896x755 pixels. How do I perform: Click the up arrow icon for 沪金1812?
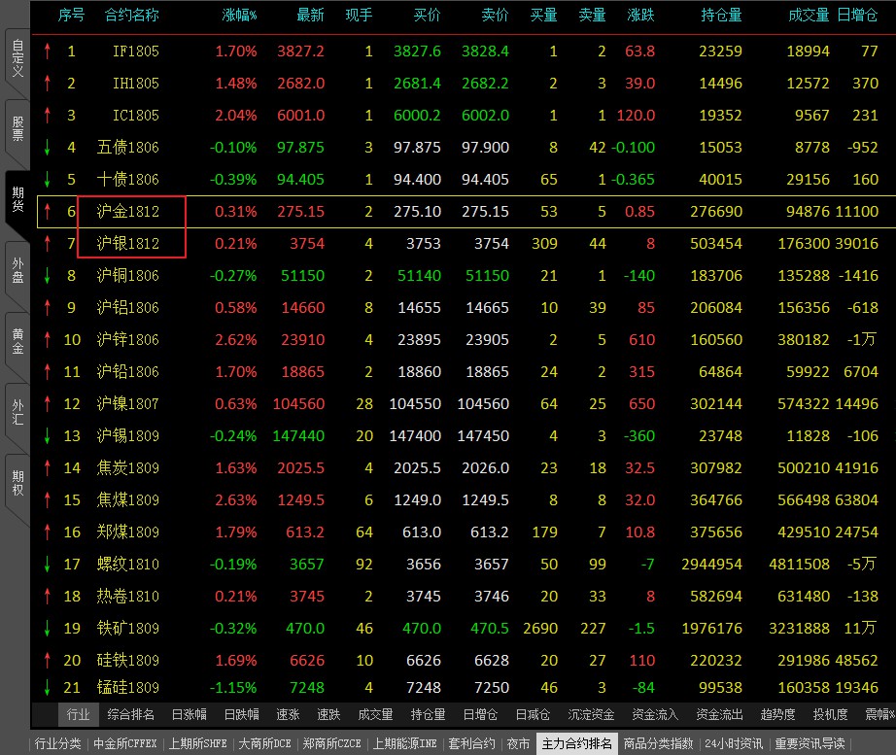[48, 212]
